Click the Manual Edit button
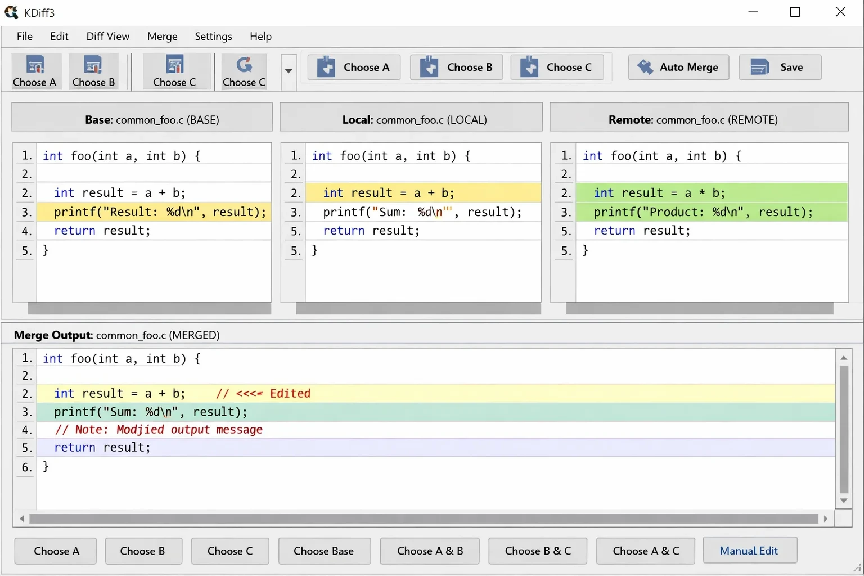The image size is (864, 576). (x=749, y=551)
